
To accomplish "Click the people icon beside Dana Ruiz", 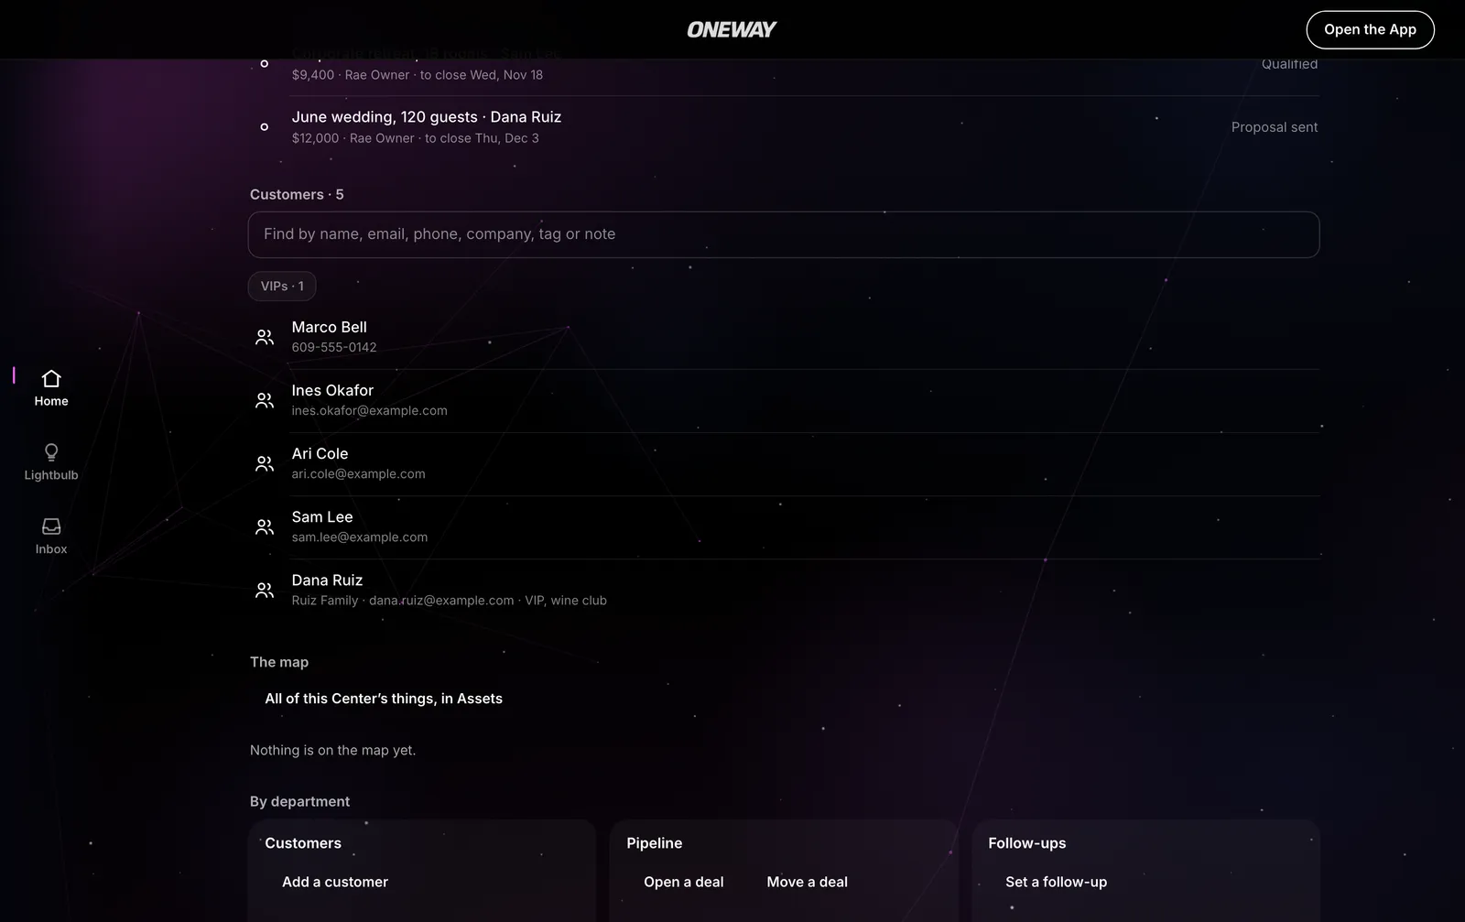I will (x=265, y=590).
